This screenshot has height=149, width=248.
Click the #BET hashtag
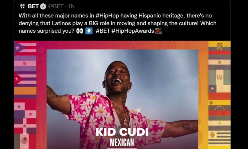pos(103,31)
